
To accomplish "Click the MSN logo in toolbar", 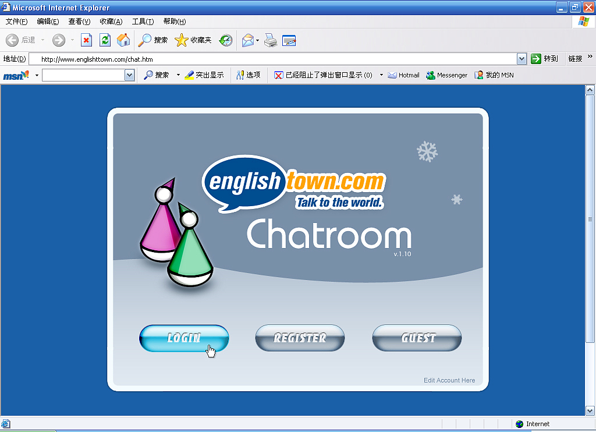I will click(x=16, y=75).
